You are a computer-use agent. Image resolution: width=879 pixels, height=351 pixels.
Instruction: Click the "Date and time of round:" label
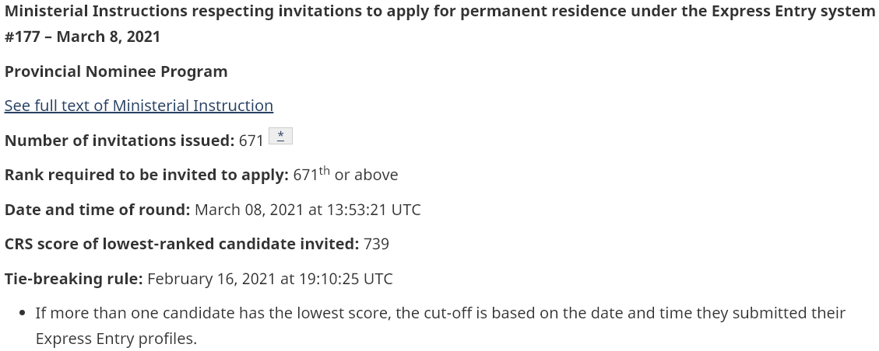tap(97, 210)
